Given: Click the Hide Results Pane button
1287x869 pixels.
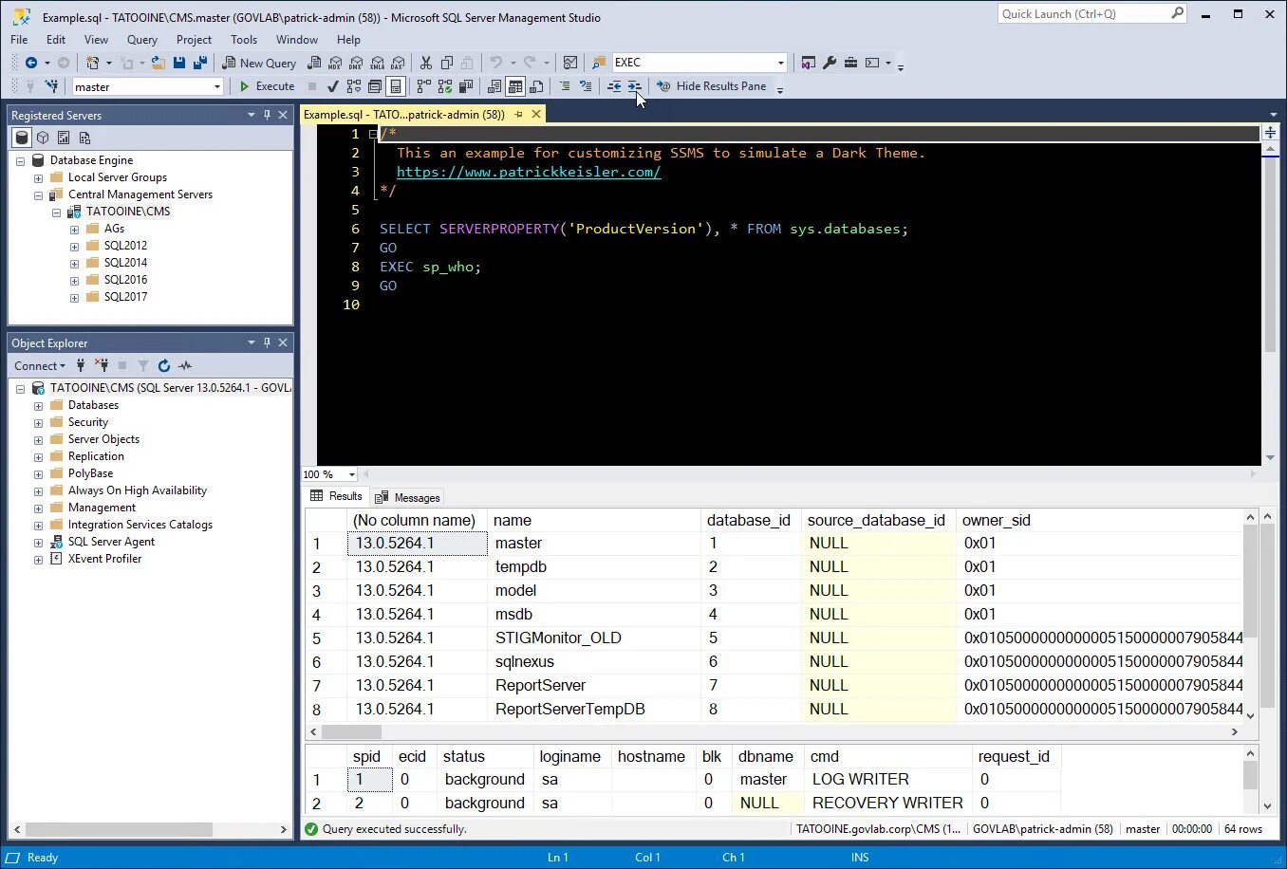Looking at the screenshot, I should pos(711,86).
